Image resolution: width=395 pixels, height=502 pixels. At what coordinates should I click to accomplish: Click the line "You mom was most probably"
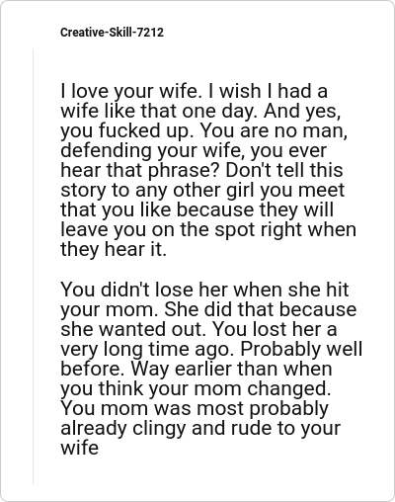[x=195, y=408]
